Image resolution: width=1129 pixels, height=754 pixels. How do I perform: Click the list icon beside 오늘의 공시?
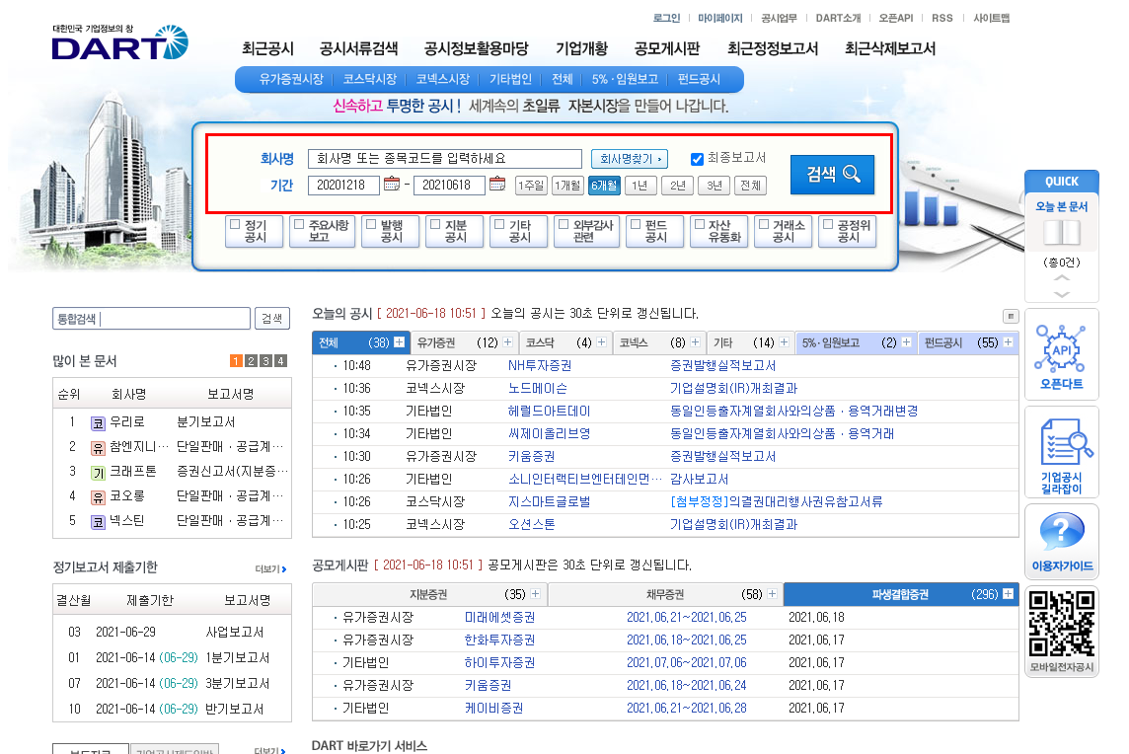pyautogui.click(x=1011, y=316)
